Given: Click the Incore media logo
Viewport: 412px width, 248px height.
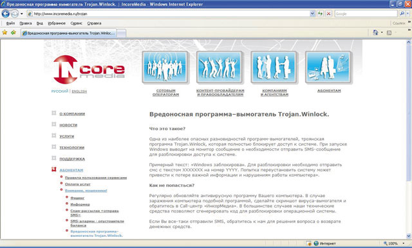Looking at the screenshot, I should pyautogui.click(x=89, y=69).
